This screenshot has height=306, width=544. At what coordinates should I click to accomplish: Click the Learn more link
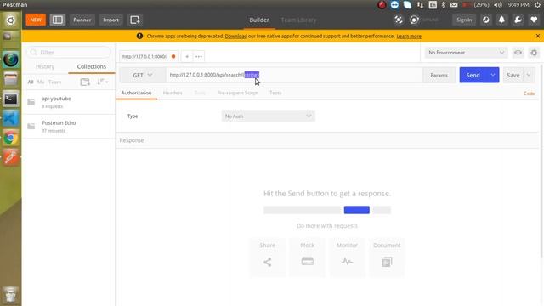409,36
